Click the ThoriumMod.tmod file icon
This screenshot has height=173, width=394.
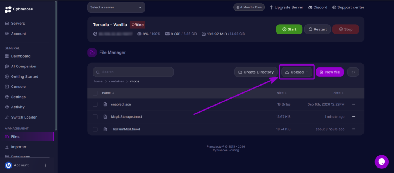(x=105, y=129)
